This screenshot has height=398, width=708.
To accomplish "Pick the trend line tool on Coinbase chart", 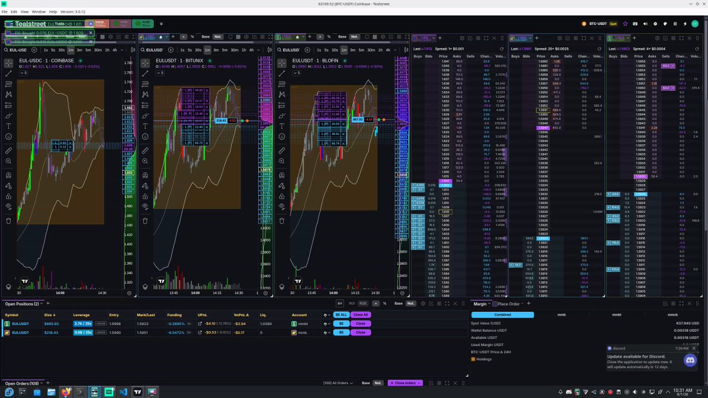I will 9,74.
